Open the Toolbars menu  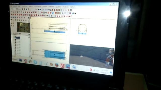pyautogui.click(x=66, y=7)
